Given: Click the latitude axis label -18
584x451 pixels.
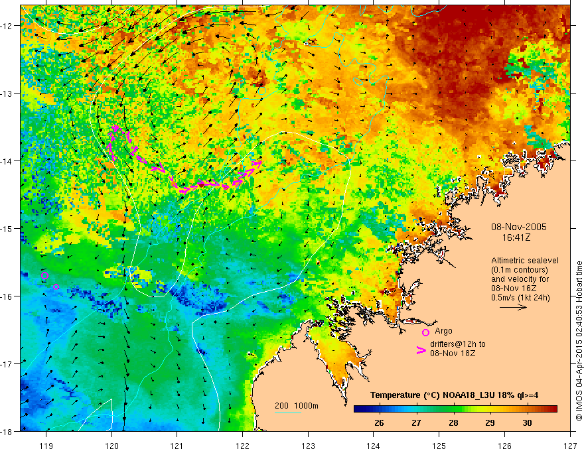Looking at the screenshot, I should click(x=7, y=431).
